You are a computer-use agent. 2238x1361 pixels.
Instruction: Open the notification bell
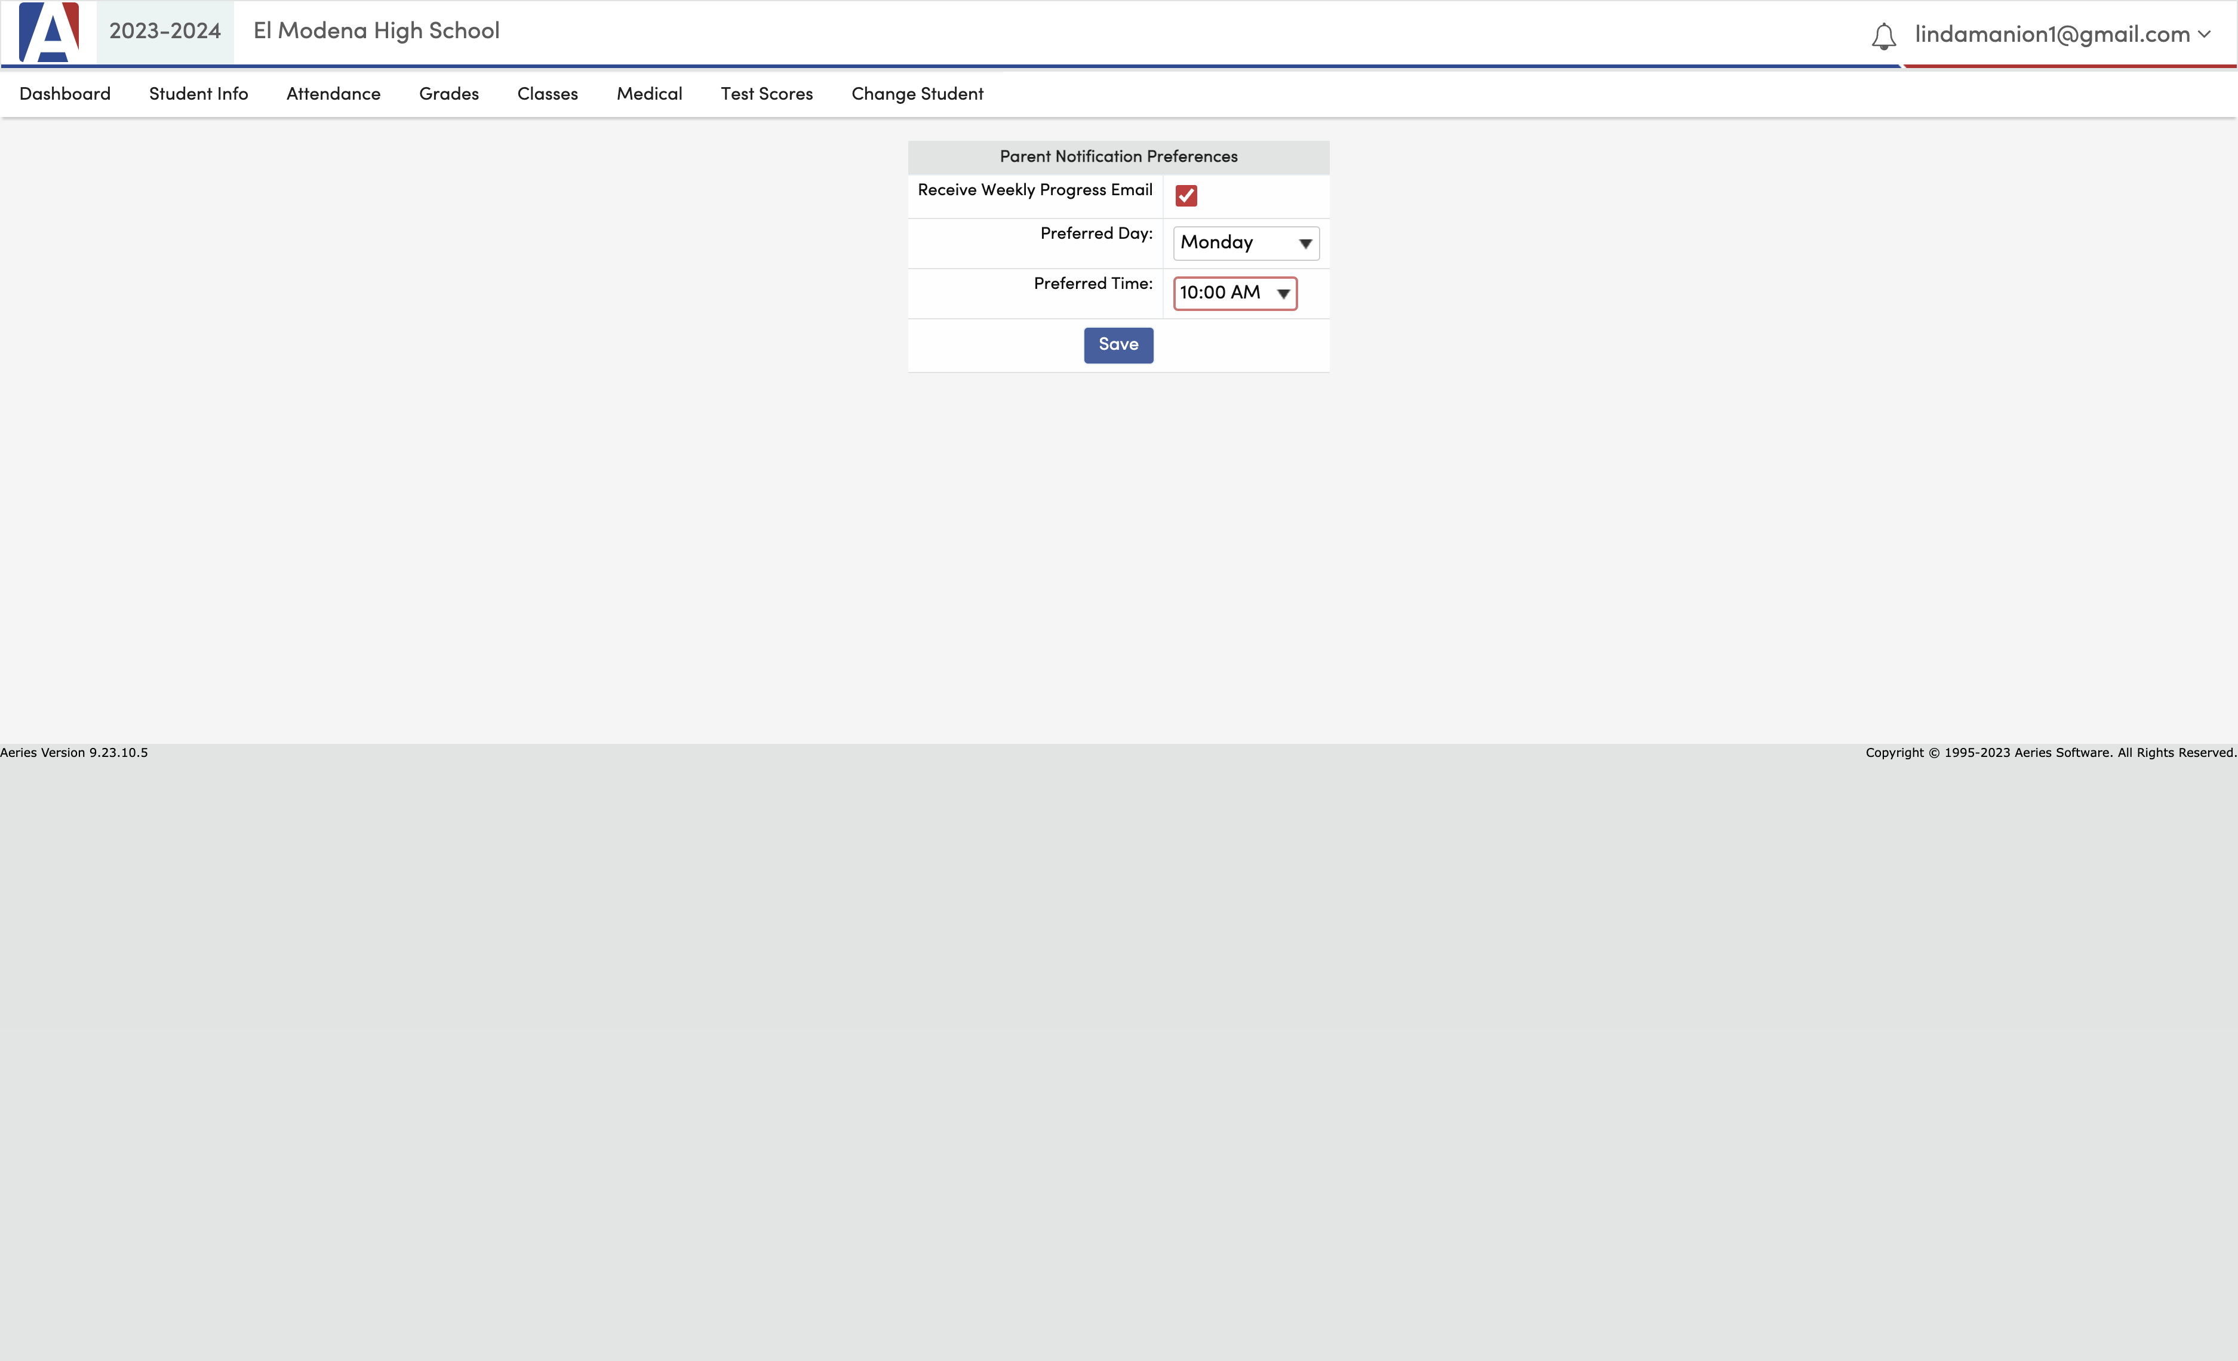pos(1884,36)
